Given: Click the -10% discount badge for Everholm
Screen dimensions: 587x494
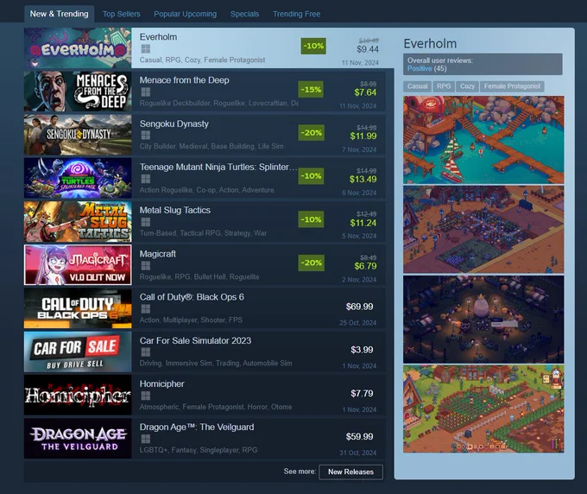Looking at the screenshot, I should [313, 46].
